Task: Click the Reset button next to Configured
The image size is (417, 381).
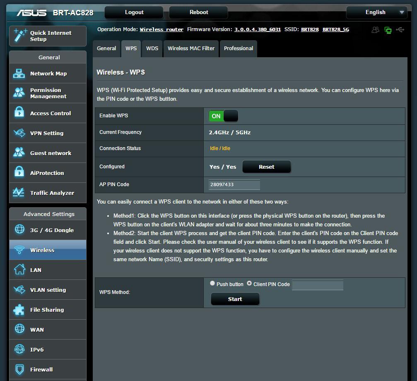Action: point(267,167)
